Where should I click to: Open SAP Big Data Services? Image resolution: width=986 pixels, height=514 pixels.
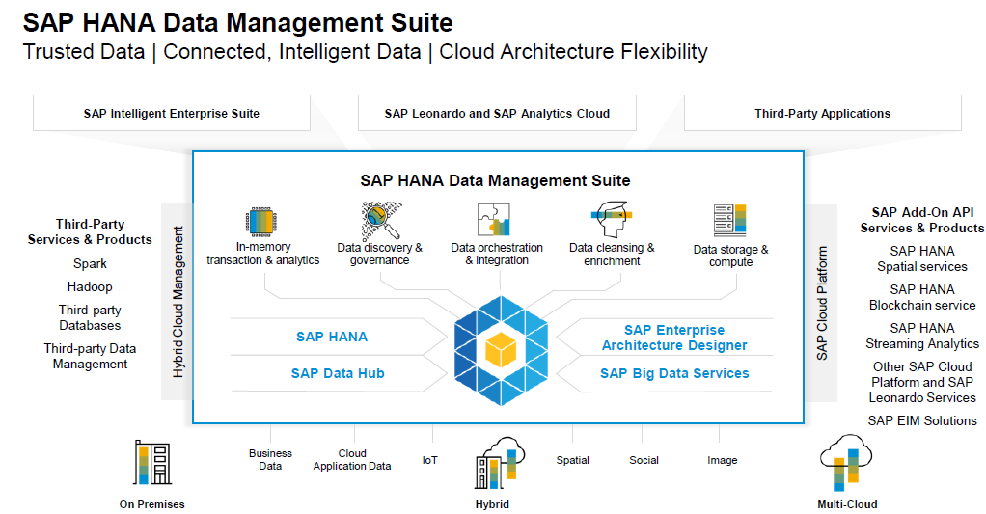pyautogui.click(x=674, y=373)
